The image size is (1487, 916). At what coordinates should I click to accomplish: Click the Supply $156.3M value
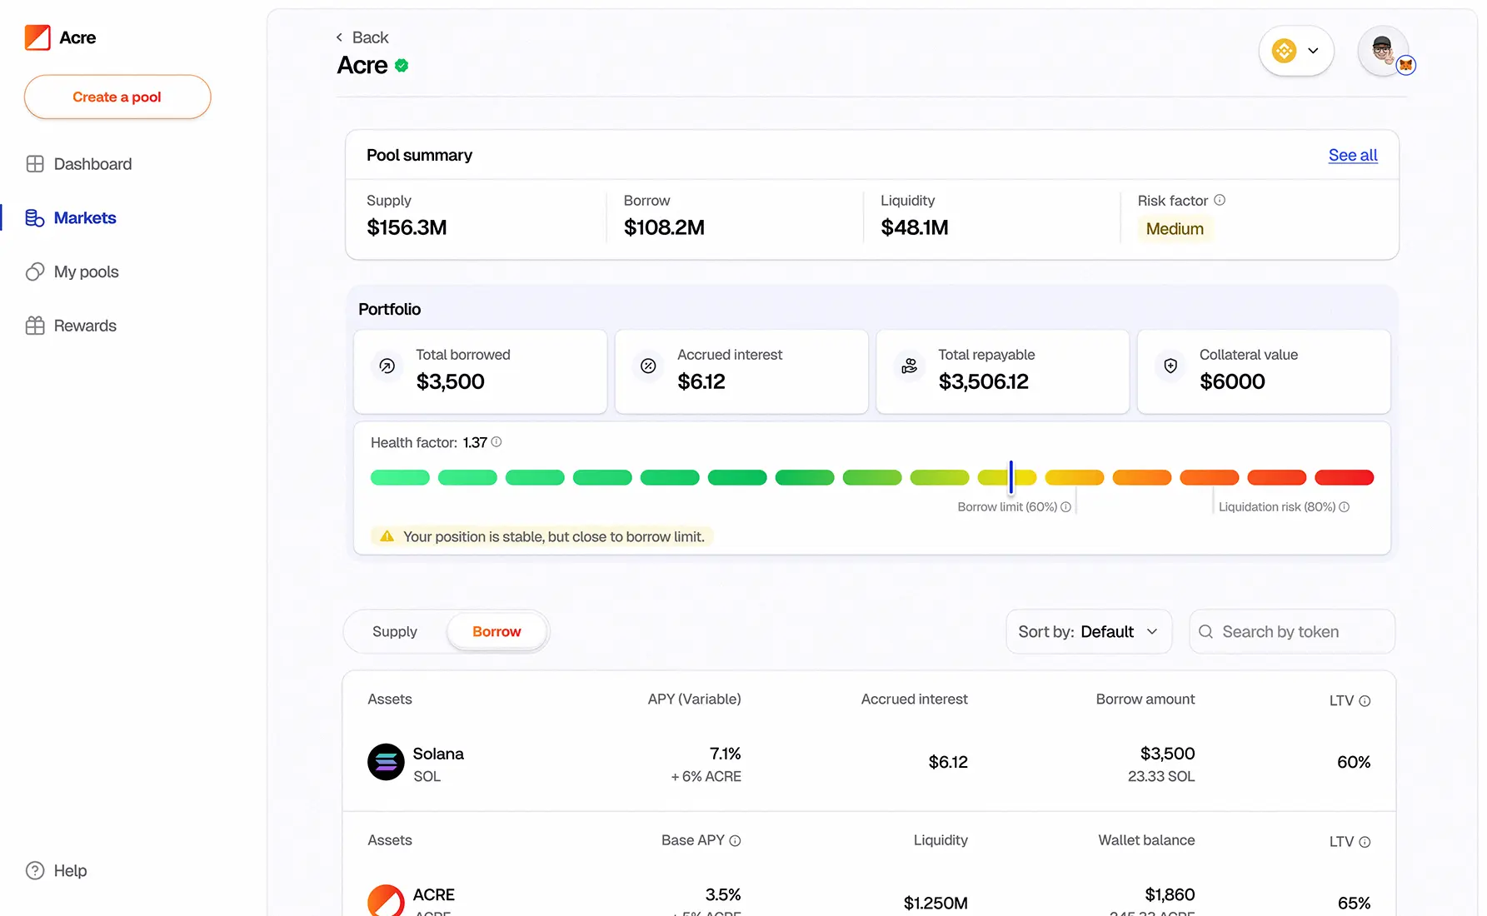[407, 227]
